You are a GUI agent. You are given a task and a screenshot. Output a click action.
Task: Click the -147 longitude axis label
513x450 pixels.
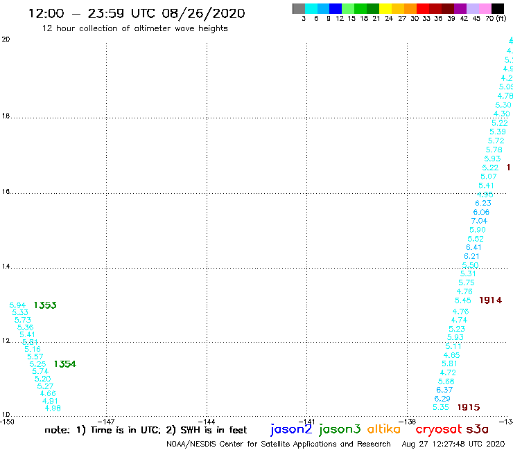[106, 422]
